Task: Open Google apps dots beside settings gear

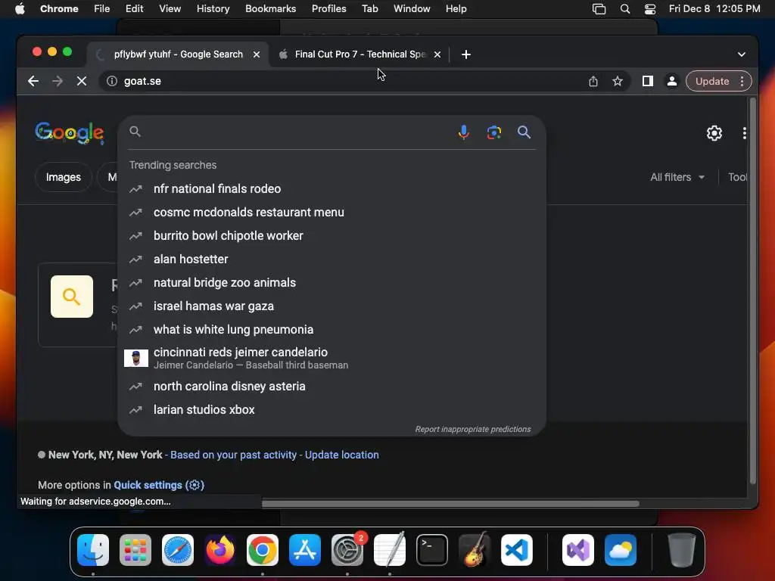Action: [x=745, y=133]
